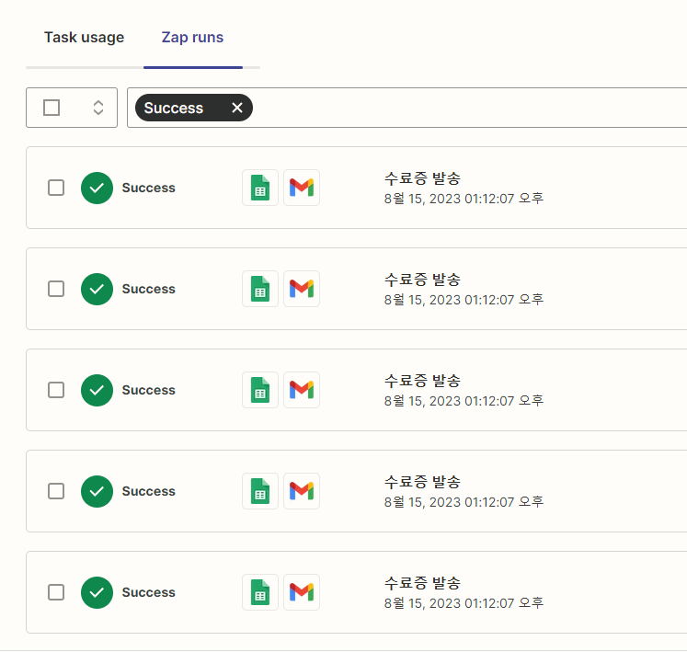Click green success checkmark of first run
The image size is (687, 652).
pos(97,188)
